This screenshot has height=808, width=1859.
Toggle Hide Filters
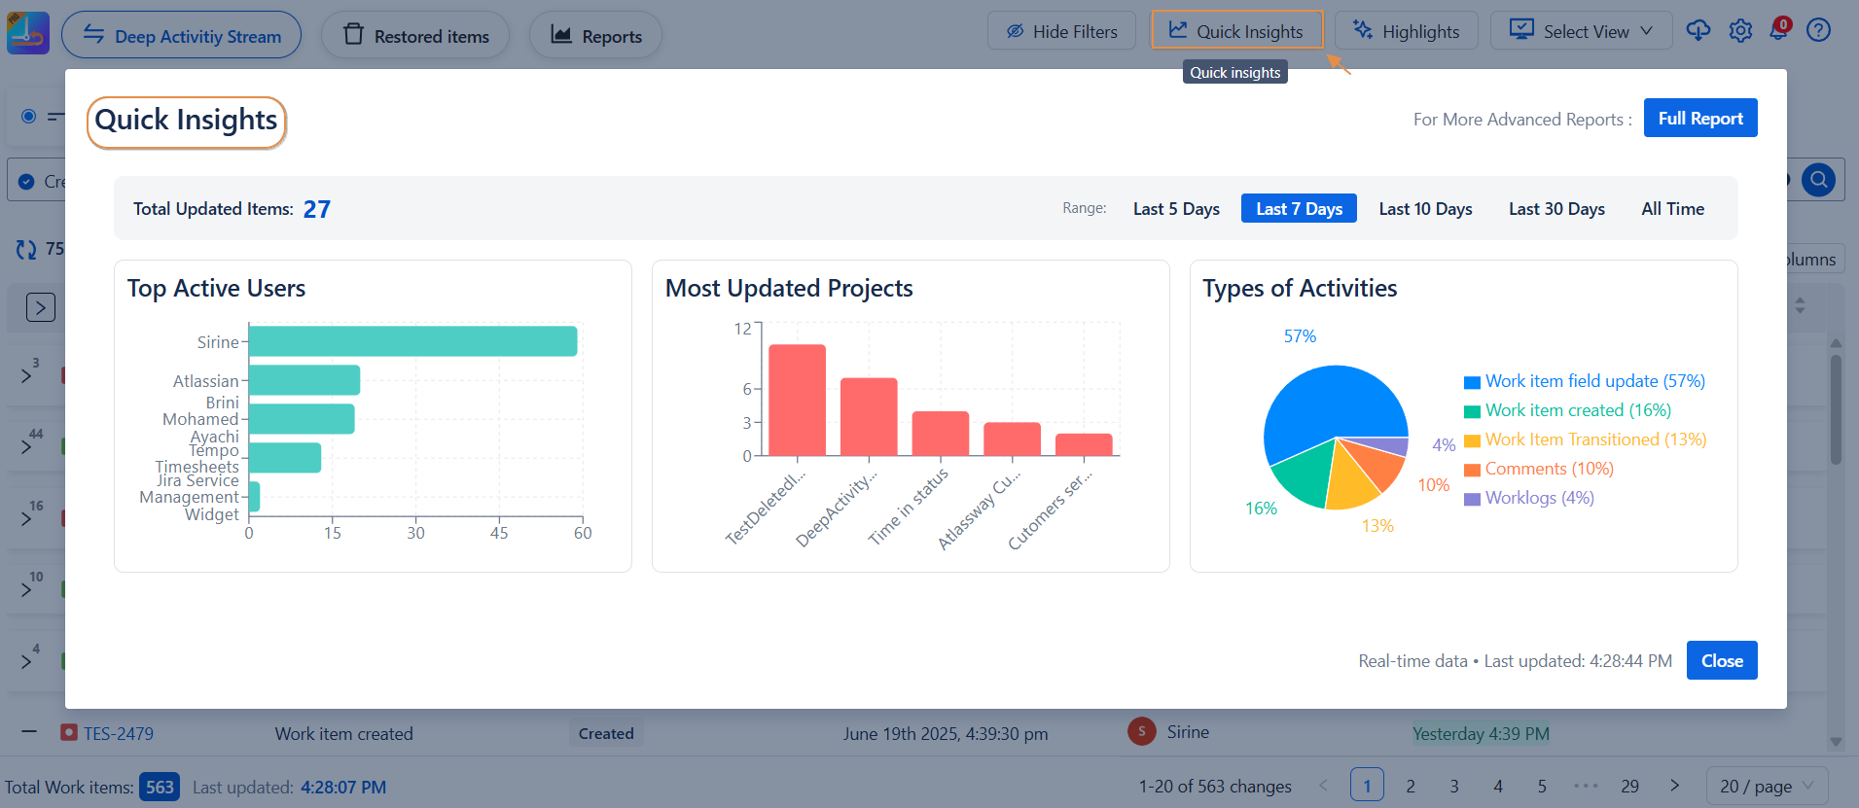pyautogui.click(x=1060, y=31)
